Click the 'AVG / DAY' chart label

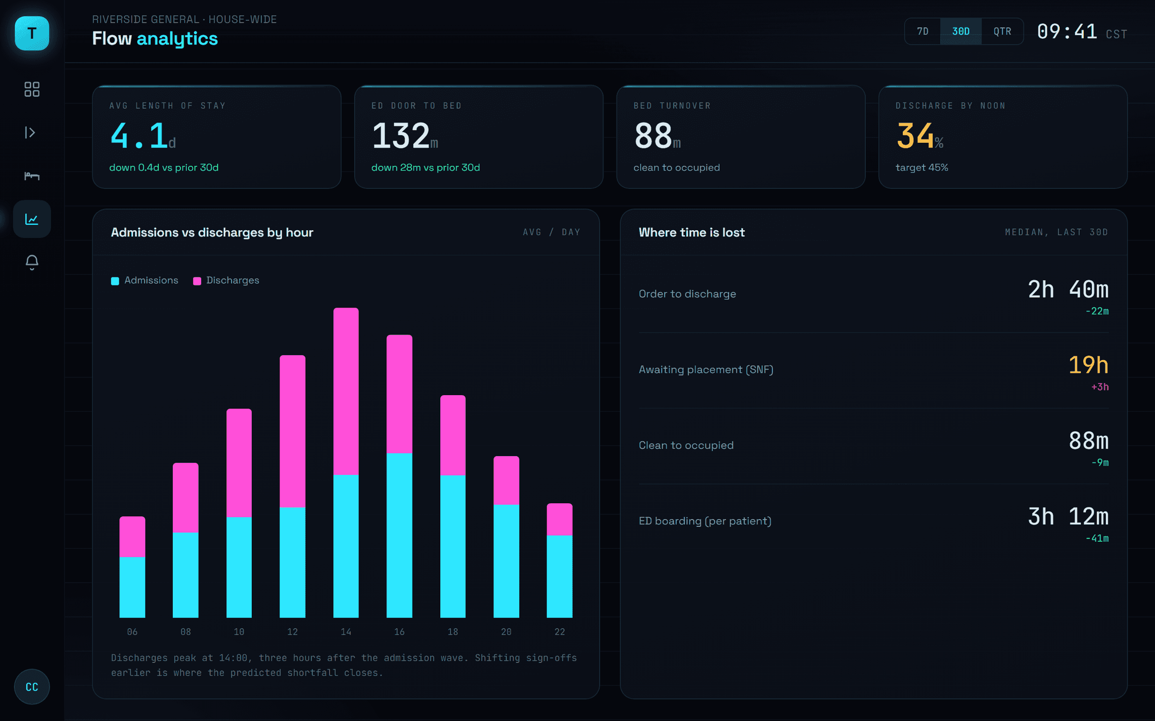pos(552,232)
